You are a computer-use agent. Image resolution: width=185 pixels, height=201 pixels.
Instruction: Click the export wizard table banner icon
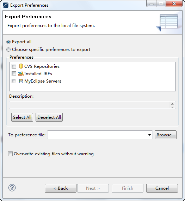click(x=167, y=22)
